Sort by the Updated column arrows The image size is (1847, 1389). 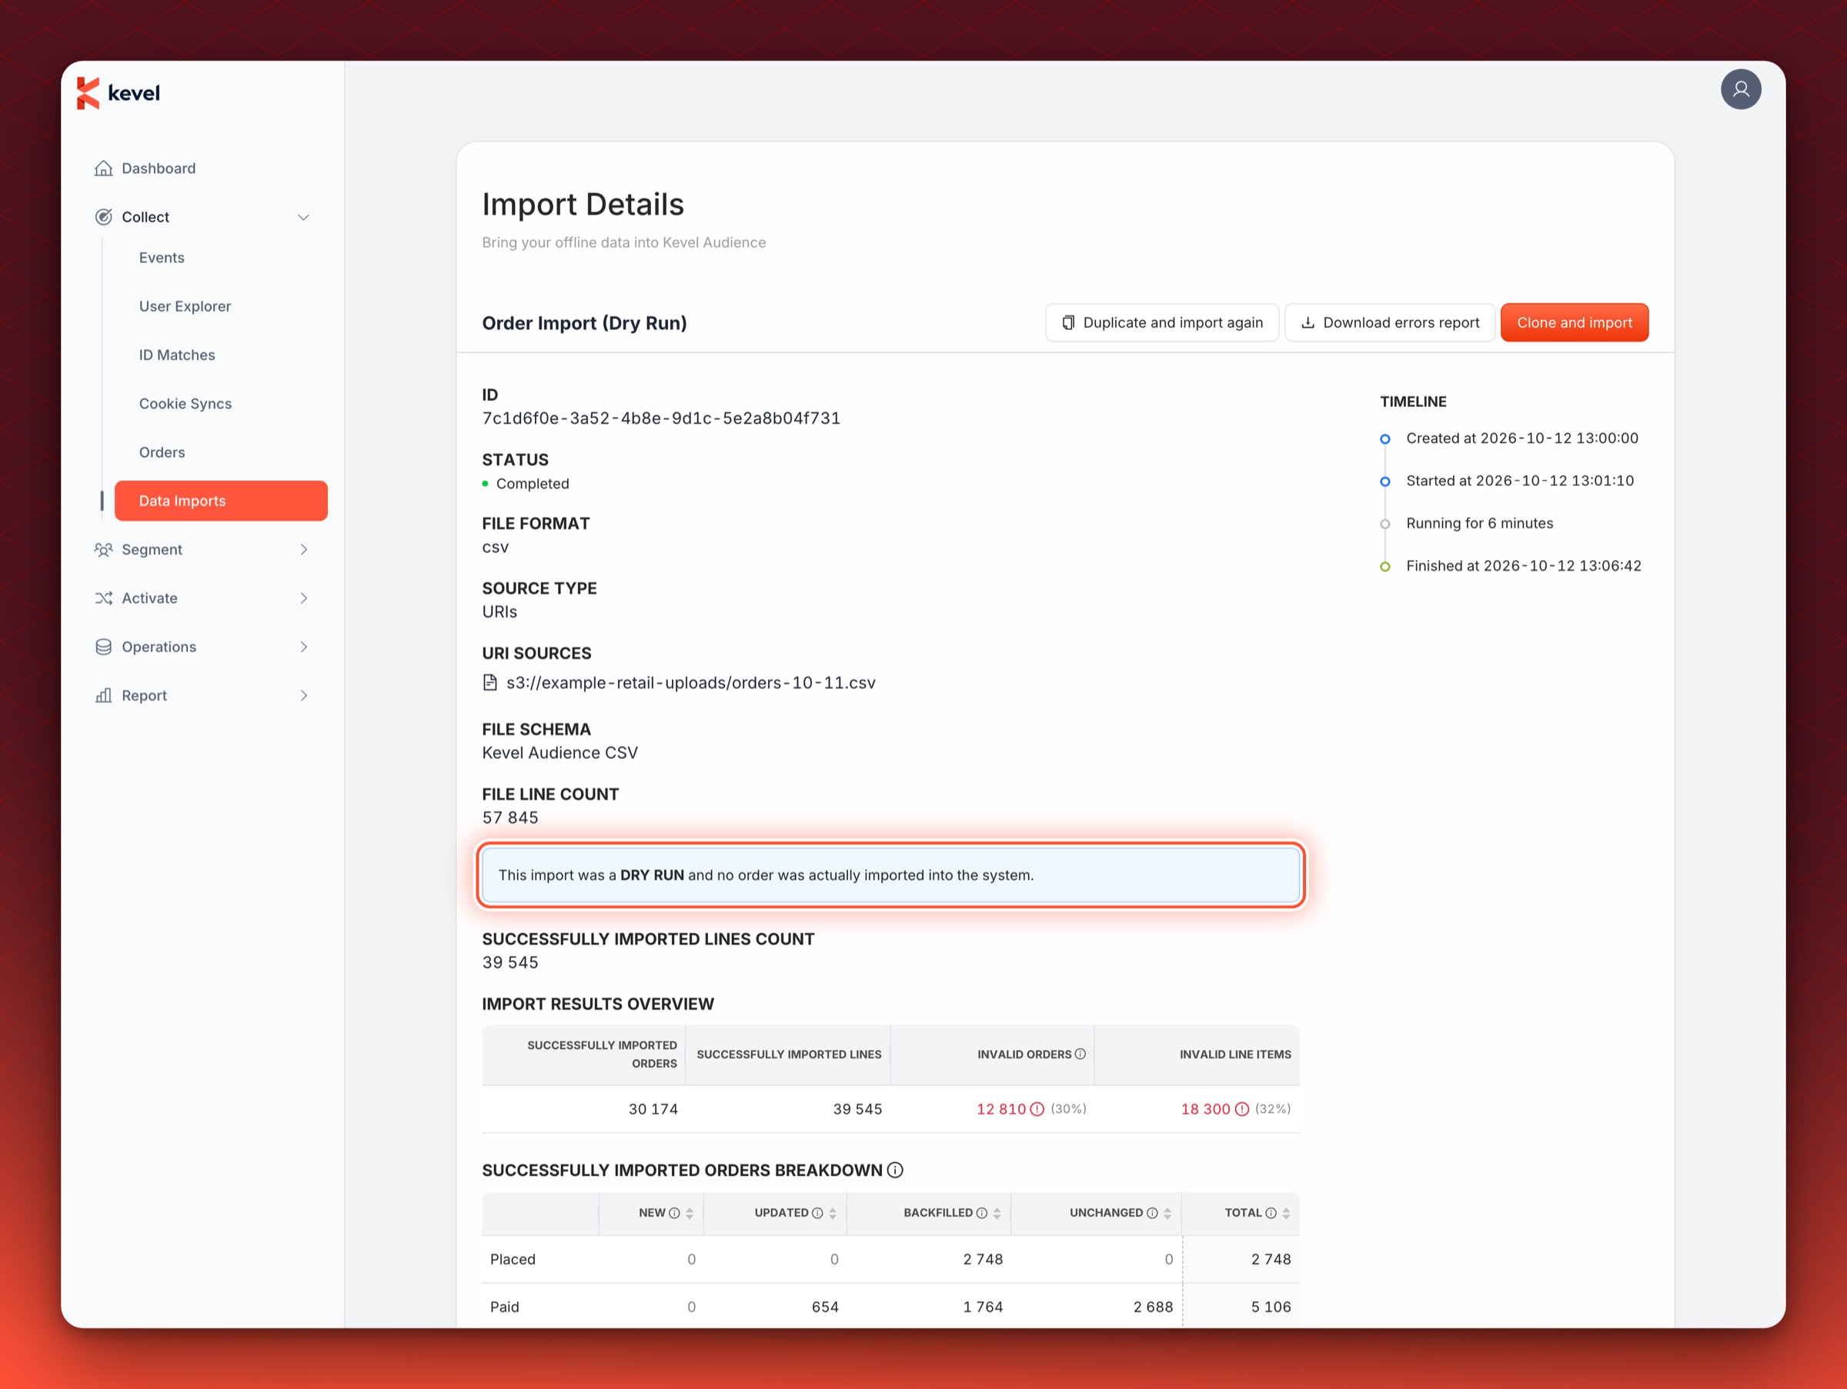[x=833, y=1214]
